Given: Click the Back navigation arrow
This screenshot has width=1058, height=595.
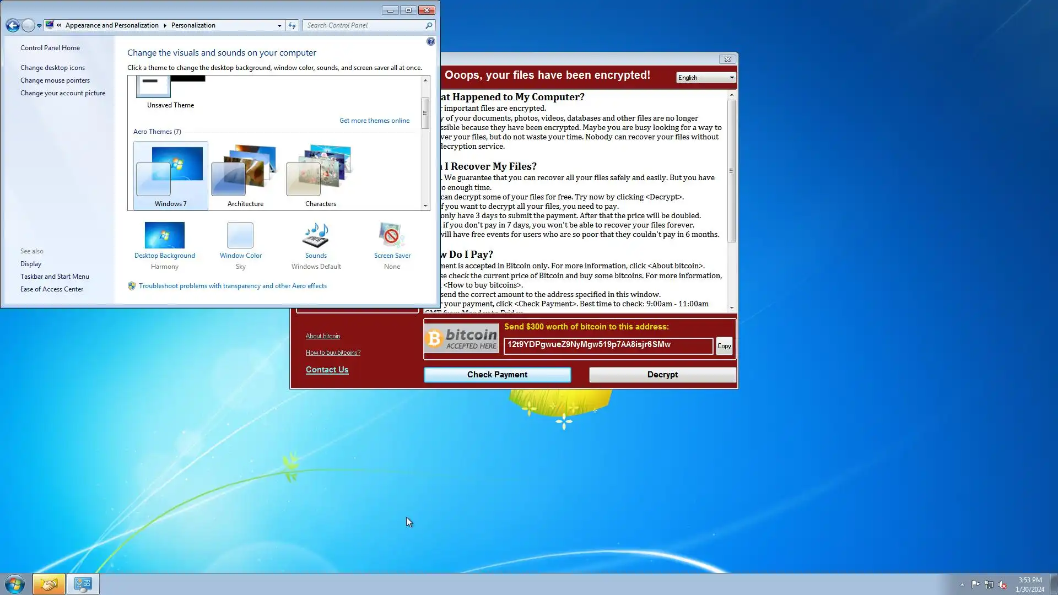Looking at the screenshot, I should click(13, 25).
